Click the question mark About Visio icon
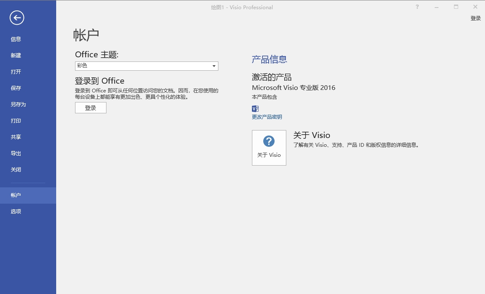This screenshot has width=485, height=294. [269, 141]
